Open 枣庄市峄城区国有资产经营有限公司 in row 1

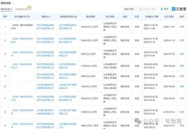tap(45, 27)
